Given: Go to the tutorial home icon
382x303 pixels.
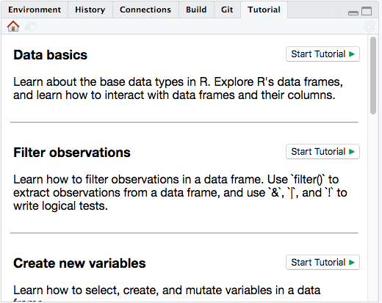Looking at the screenshot, I should coord(13,26).
